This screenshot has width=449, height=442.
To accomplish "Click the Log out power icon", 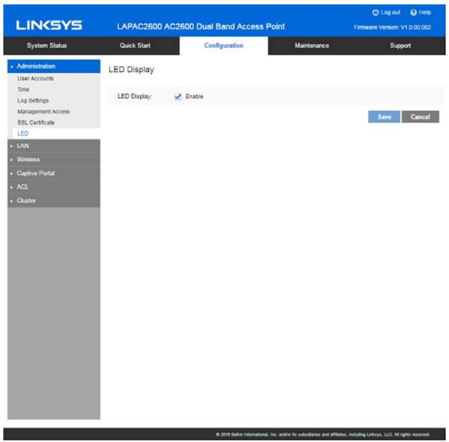I will (375, 13).
